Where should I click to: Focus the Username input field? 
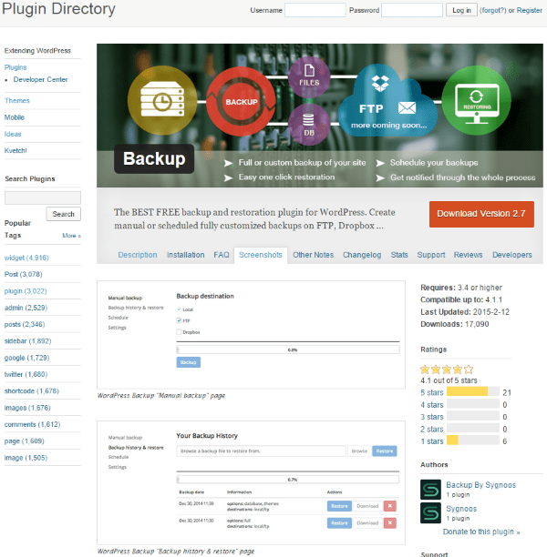click(x=315, y=10)
